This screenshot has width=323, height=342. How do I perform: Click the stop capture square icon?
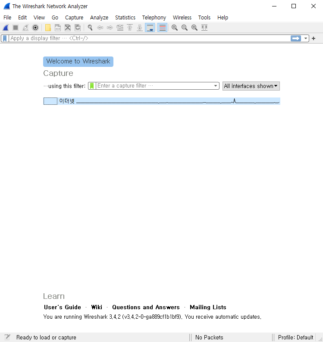click(x=16, y=28)
